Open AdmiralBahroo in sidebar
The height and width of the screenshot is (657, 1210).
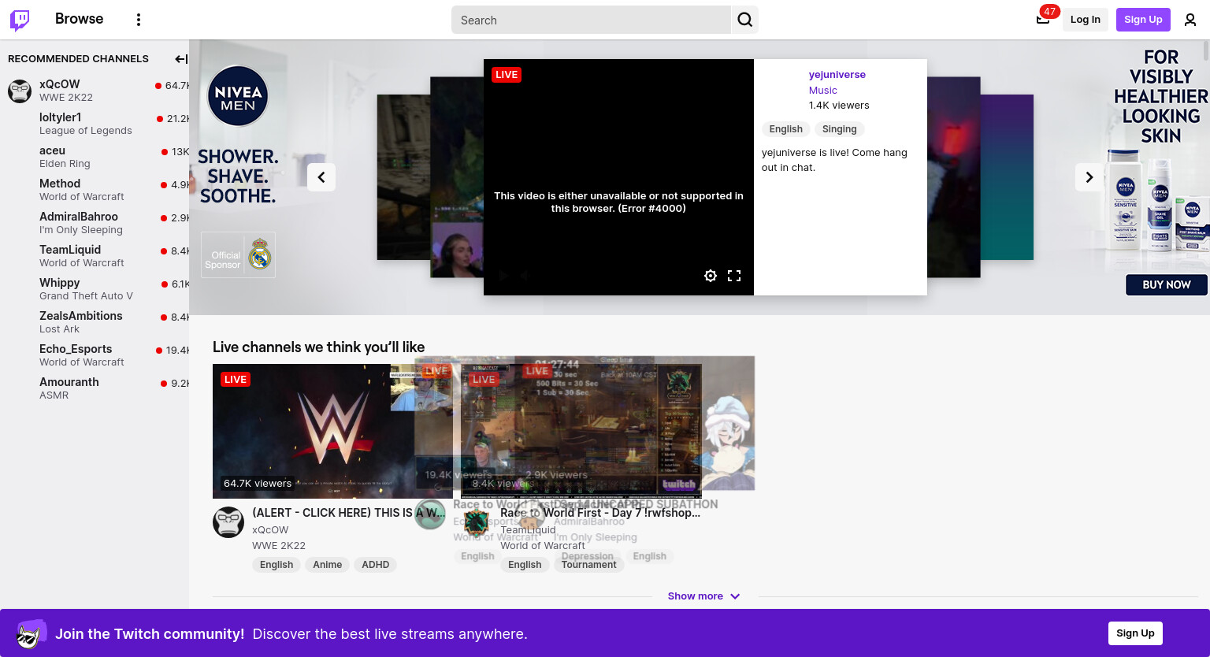pyautogui.click(x=95, y=223)
